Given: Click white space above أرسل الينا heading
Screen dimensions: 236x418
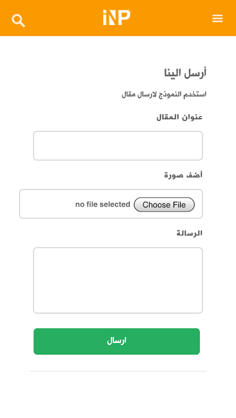Looking at the screenshot, I should (x=118, y=51).
